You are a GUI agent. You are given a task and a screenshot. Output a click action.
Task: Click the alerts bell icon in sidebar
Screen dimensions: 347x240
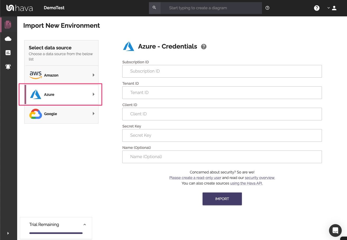8,67
